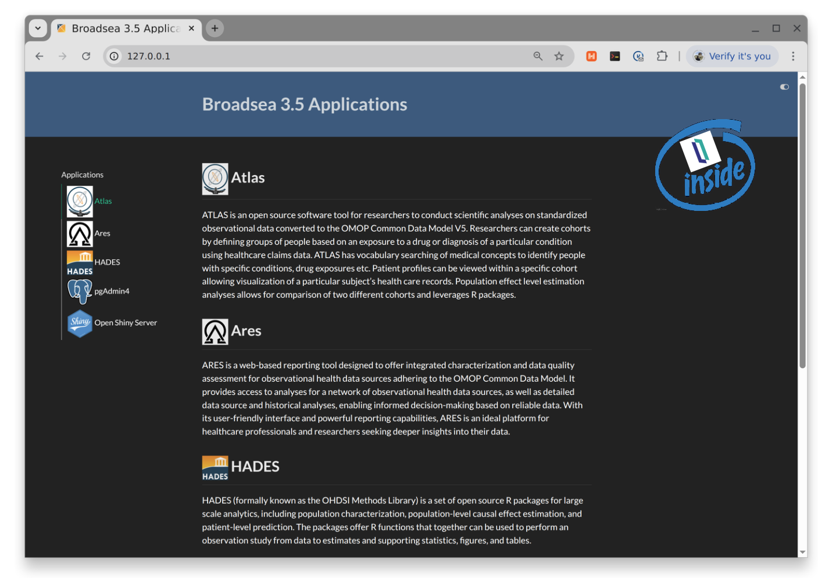Open the Extensions puzzle-piece menu
The height and width of the screenshot is (581, 836).
662,56
